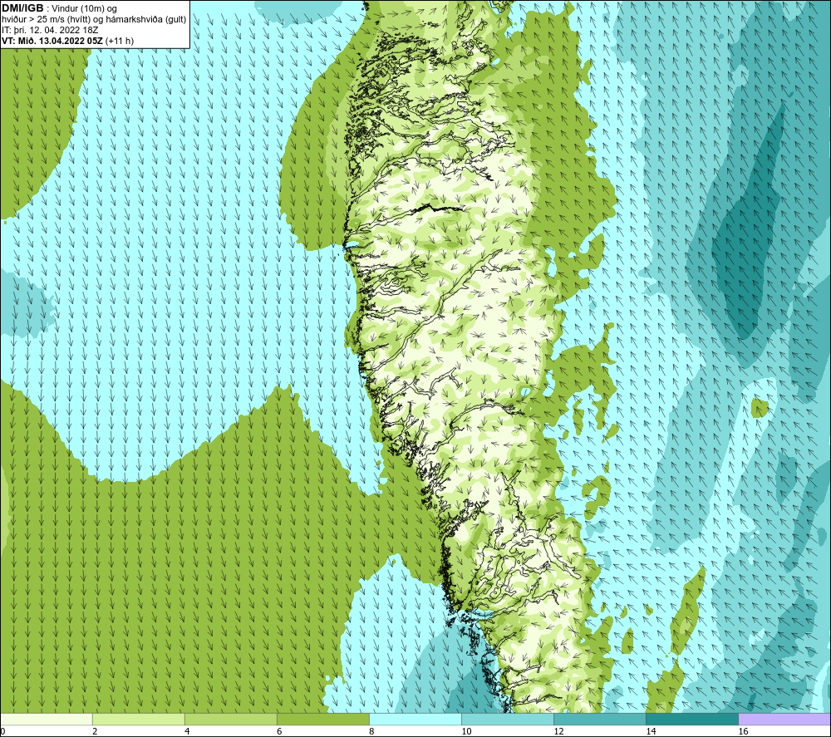The width and height of the screenshot is (831, 737).
Task: Click the scale label '10'
Action: 466,731
